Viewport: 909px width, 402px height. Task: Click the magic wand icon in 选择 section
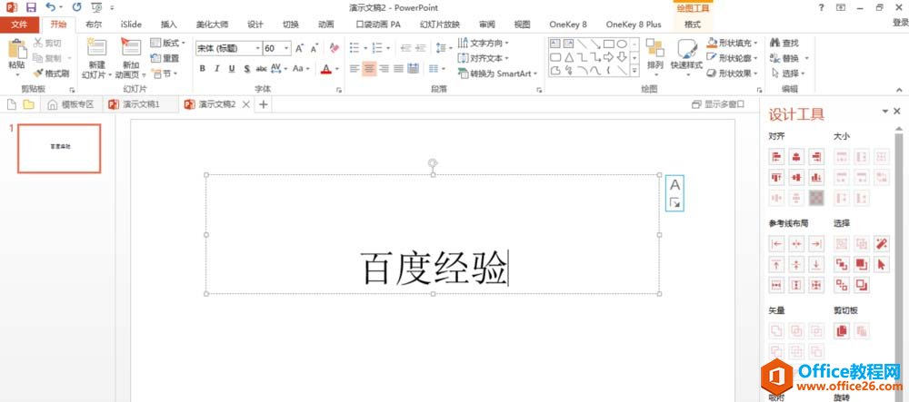click(x=881, y=244)
